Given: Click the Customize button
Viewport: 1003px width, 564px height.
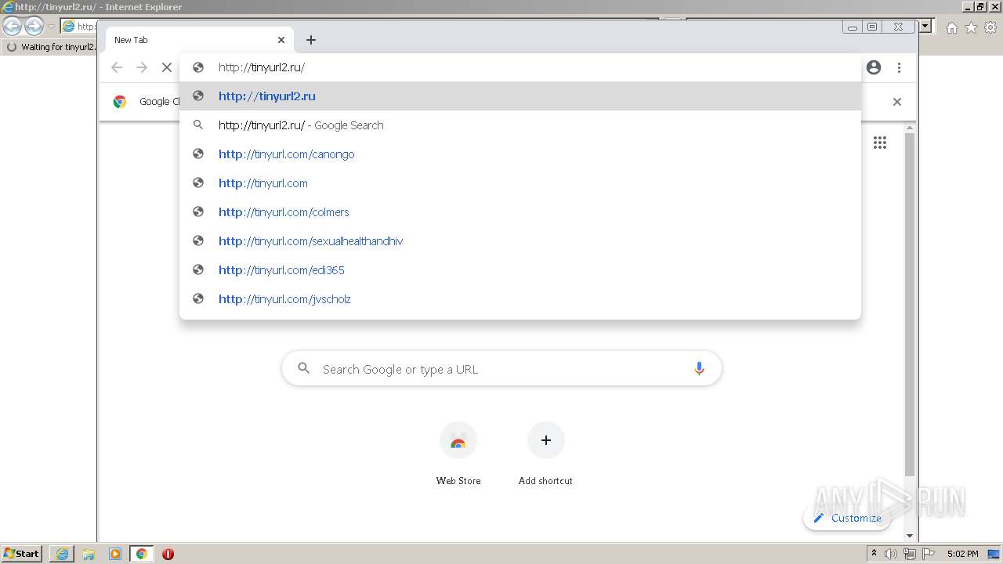Looking at the screenshot, I should [x=847, y=518].
